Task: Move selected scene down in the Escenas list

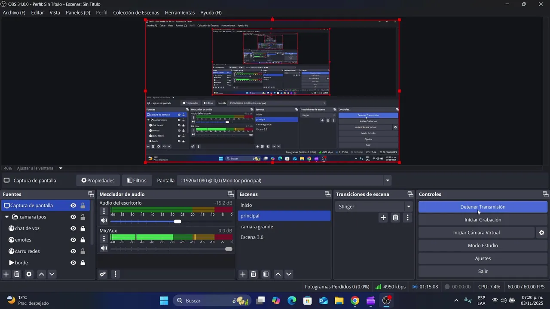Action: 289,274
